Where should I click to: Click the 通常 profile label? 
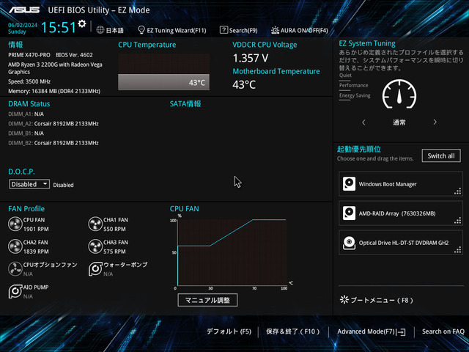(x=399, y=122)
